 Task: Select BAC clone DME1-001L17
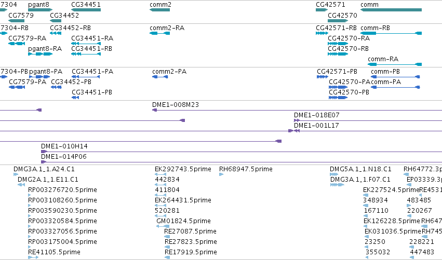[x=368, y=131]
